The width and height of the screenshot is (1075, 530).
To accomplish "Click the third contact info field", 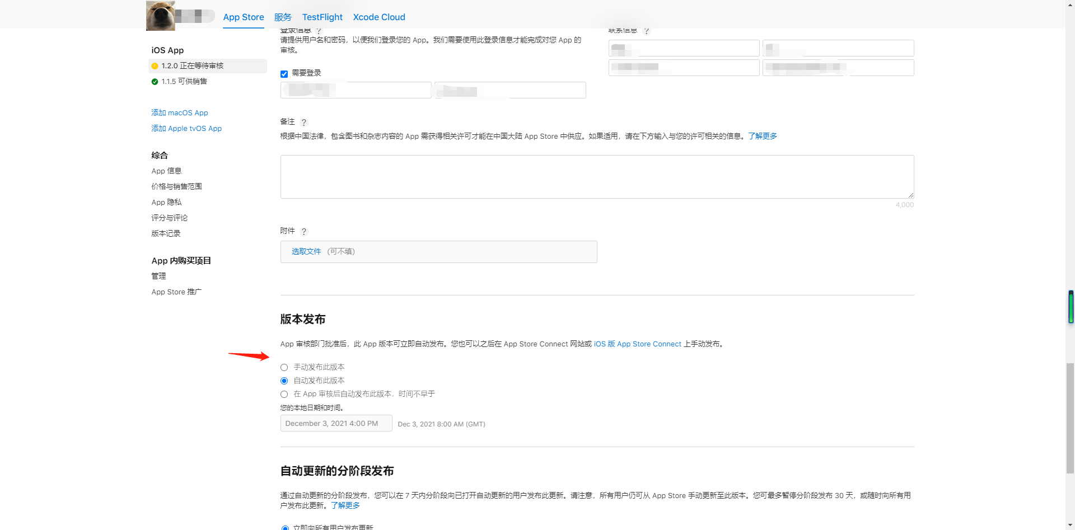I will coord(684,68).
